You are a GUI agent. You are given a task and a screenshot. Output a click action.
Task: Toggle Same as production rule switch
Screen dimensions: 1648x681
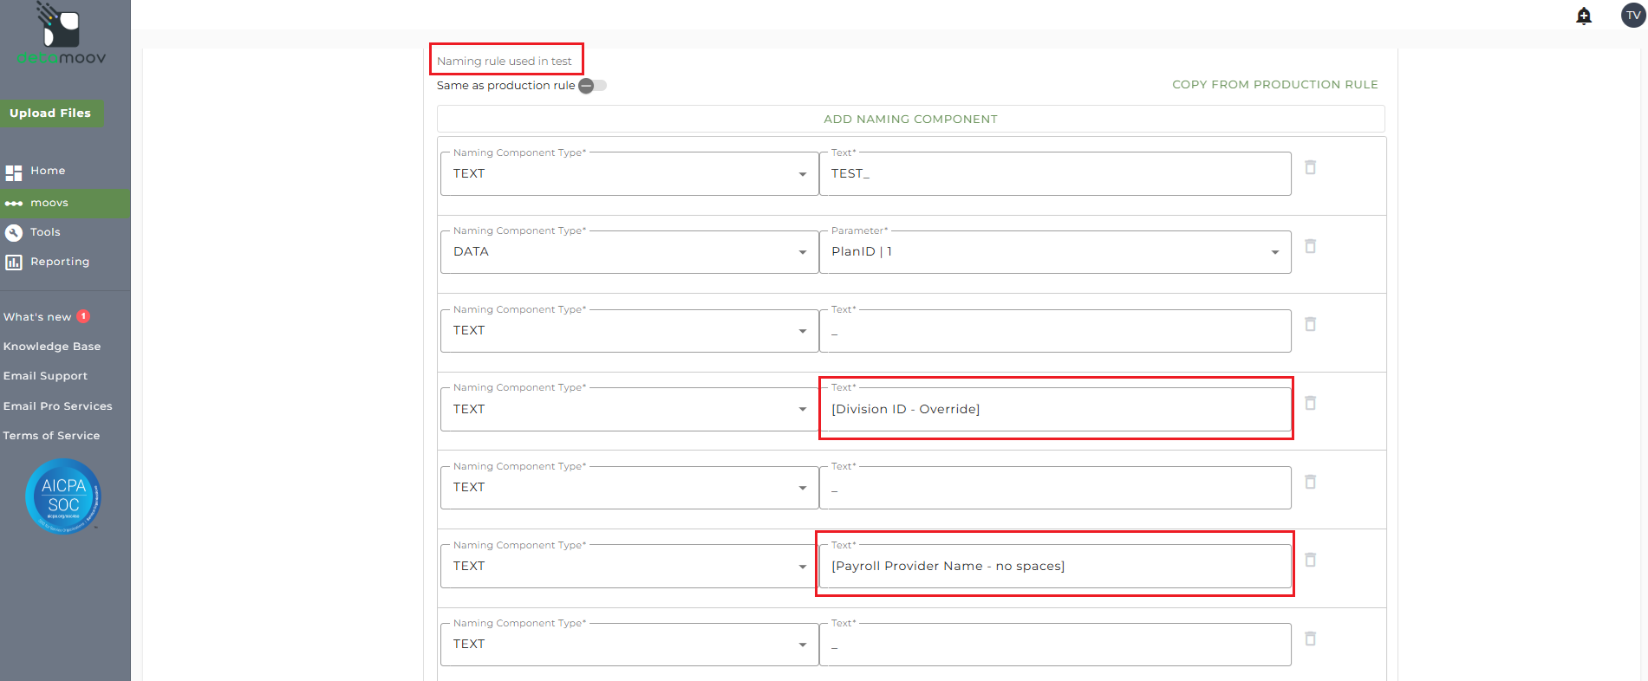point(593,86)
